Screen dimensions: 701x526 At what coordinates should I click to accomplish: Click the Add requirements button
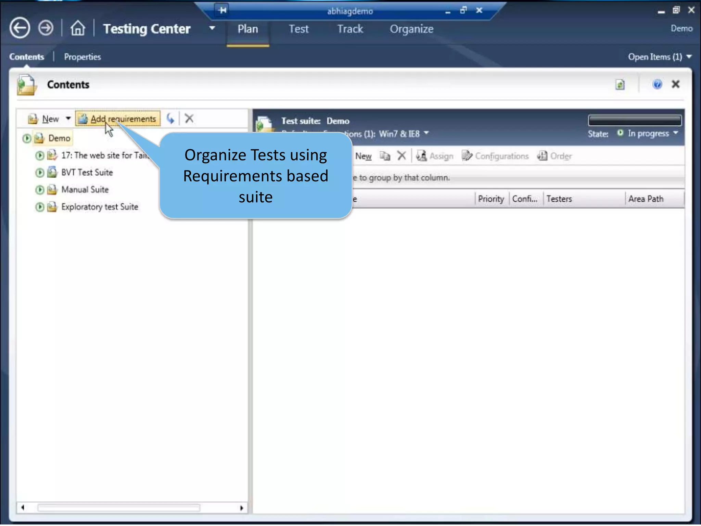tap(117, 119)
